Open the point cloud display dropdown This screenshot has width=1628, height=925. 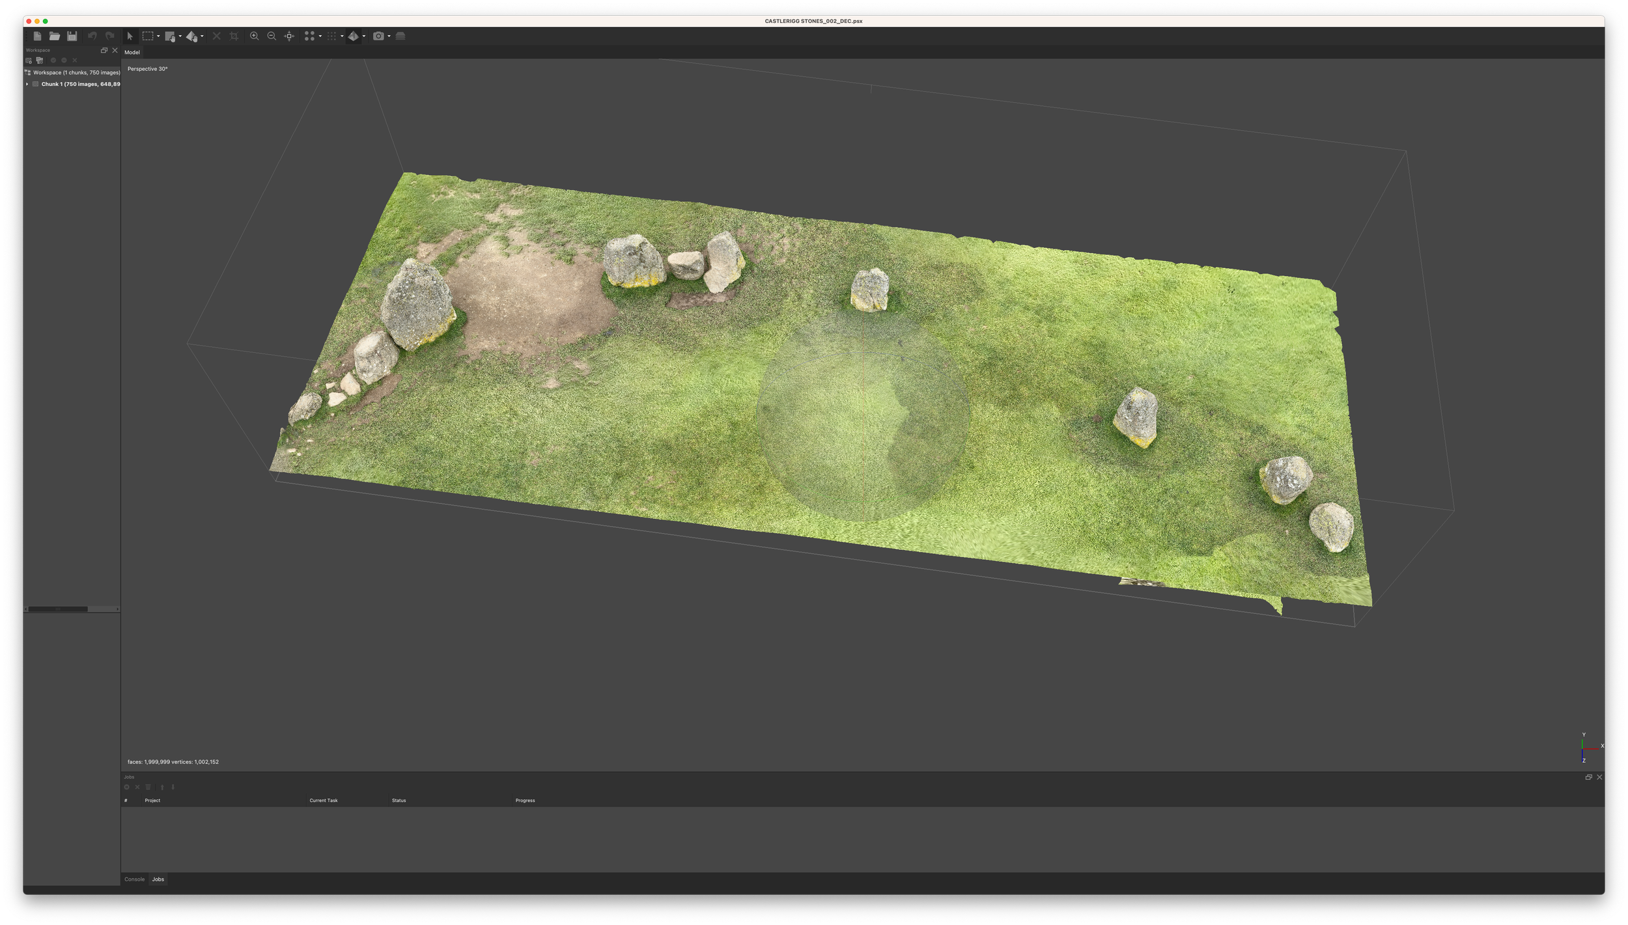[320, 36]
